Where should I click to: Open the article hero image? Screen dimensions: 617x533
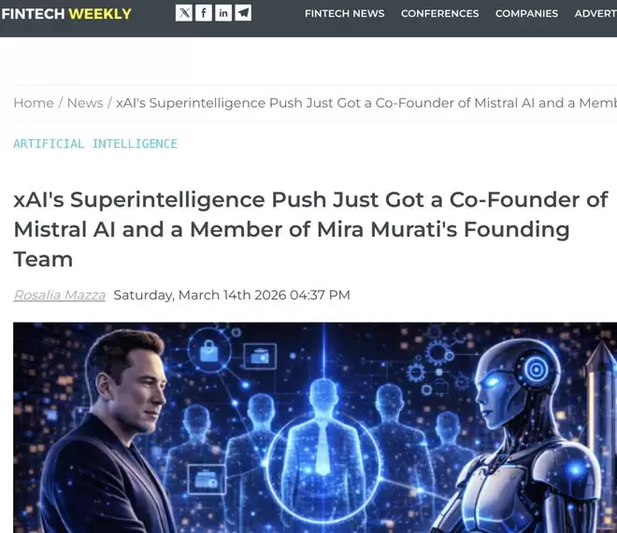[x=315, y=427]
